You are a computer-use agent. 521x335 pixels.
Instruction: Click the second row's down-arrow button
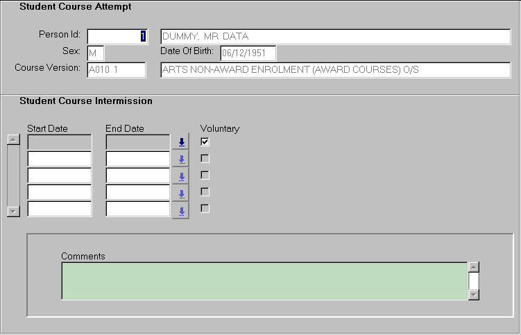pyautogui.click(x=180, y=159)
